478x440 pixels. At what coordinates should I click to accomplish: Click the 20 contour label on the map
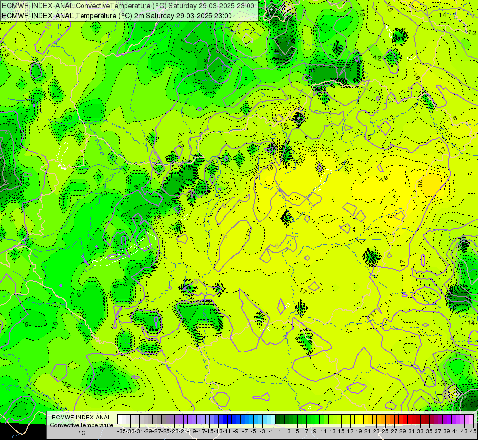[419, 184]
